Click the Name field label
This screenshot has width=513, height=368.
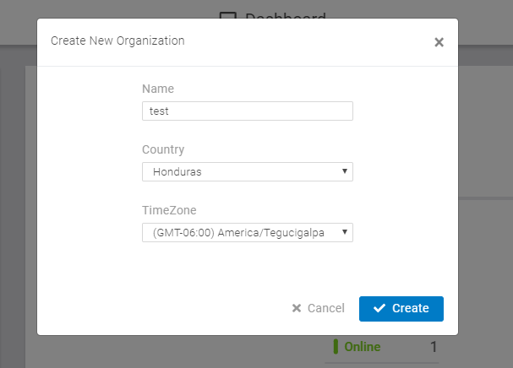tap(158, 89)
